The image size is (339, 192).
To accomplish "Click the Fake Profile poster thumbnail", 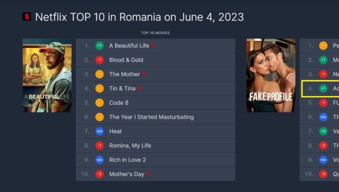I will tap(271, 75).
